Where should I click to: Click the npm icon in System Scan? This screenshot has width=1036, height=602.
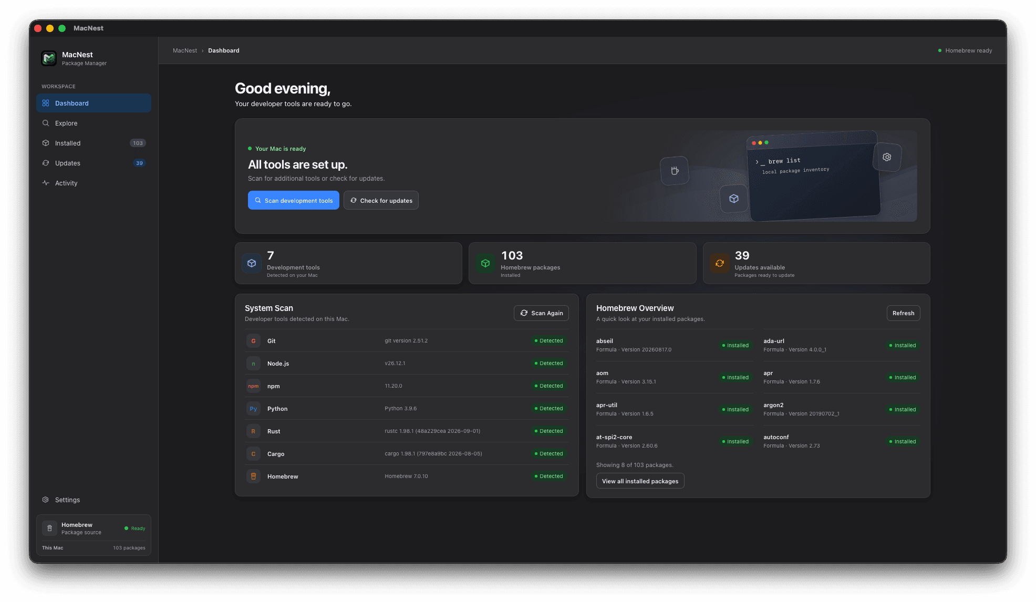pos(253,386)
